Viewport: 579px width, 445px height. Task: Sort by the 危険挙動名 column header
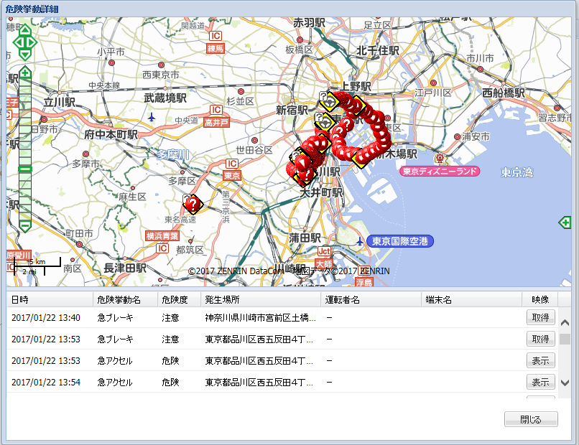[126, 299]
